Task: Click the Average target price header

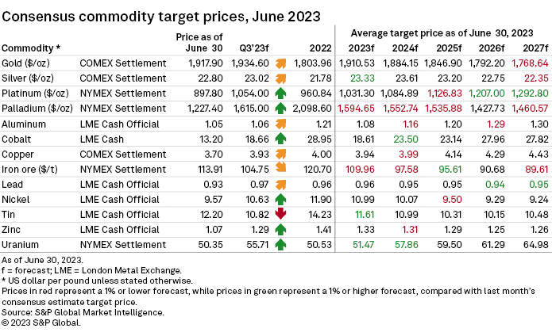Action: point(440,32)
